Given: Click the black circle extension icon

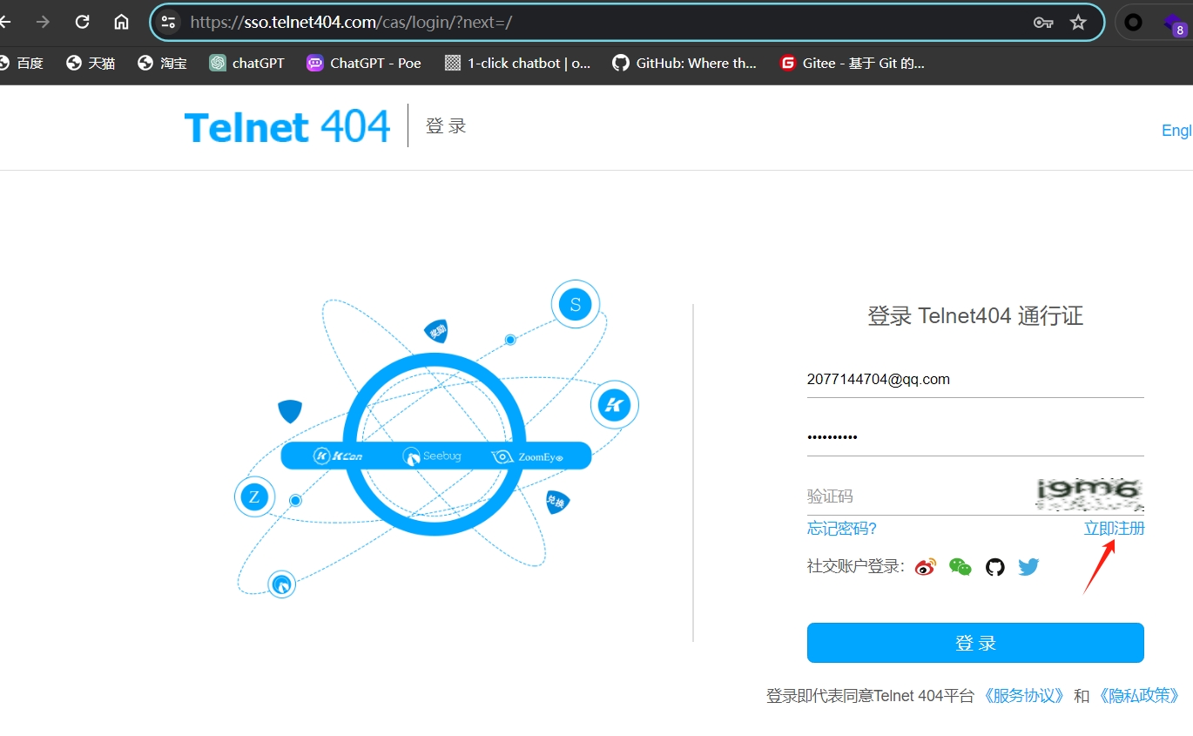Looking at the screenshot, I should coord(1133,23).
